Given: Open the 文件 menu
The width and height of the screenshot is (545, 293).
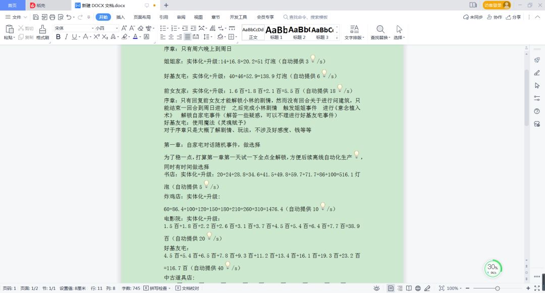Looking at the screenshot, I should [x=16, y=17].
